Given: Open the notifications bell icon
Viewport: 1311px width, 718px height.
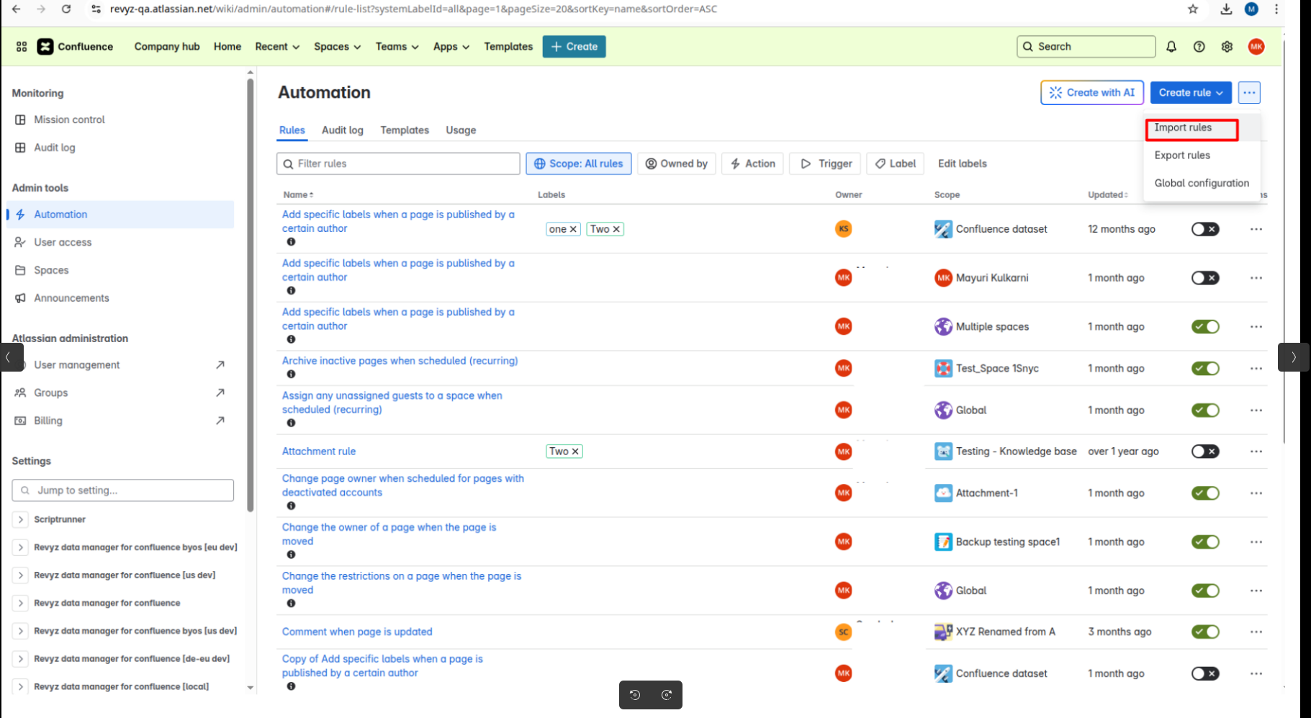Looking at the screenshot, I should [1171, 47].
